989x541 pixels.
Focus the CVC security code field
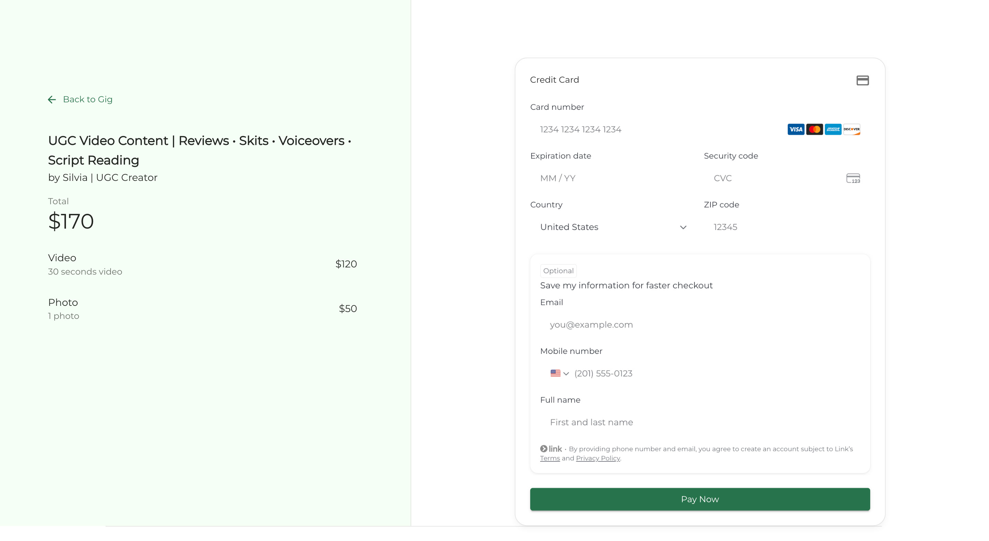pos(786,179)
